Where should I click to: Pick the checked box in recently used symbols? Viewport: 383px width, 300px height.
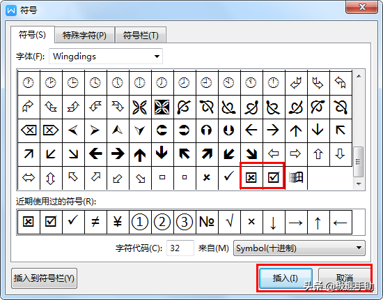point(51,222)
